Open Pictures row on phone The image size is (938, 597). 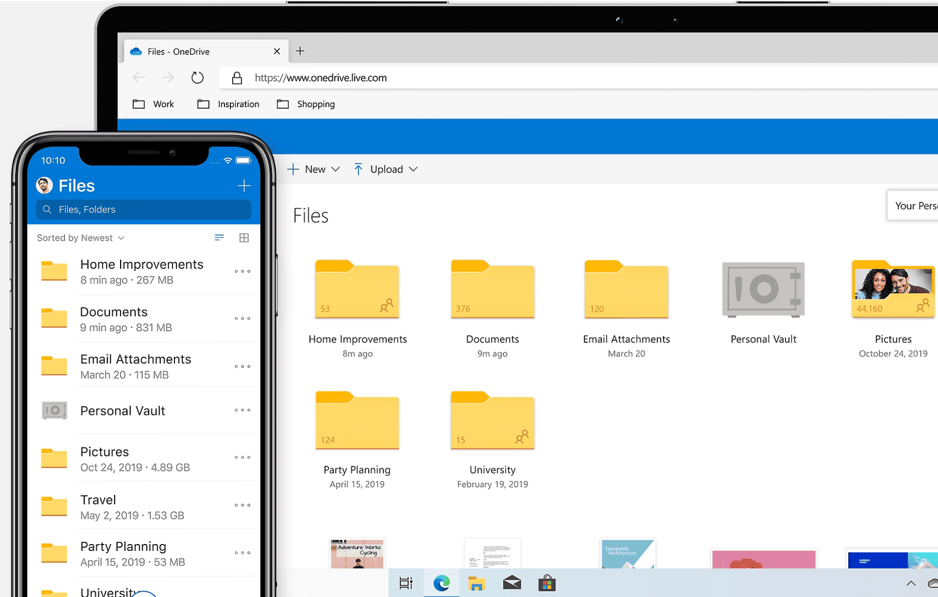(x=144, y=458)
